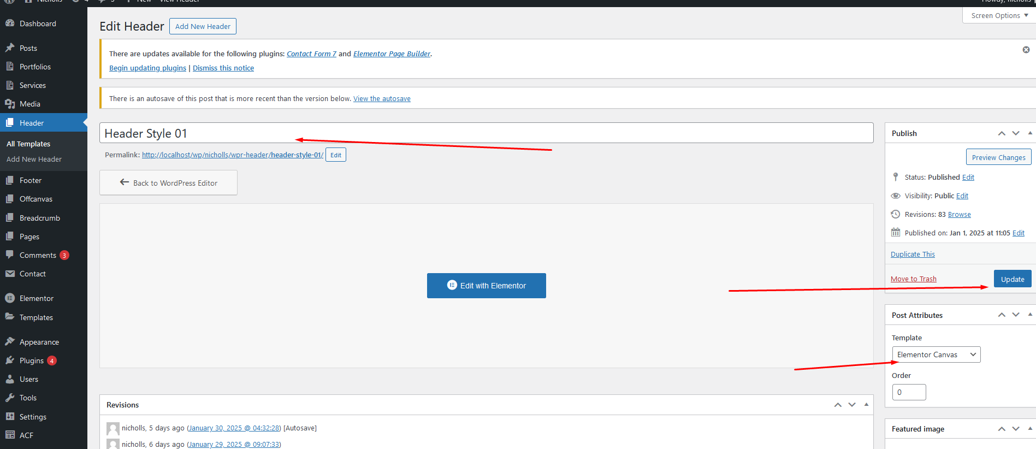Click the Appearance brush icon
1036x449 pixels.
pyautogui.click(x=10, y=342)
